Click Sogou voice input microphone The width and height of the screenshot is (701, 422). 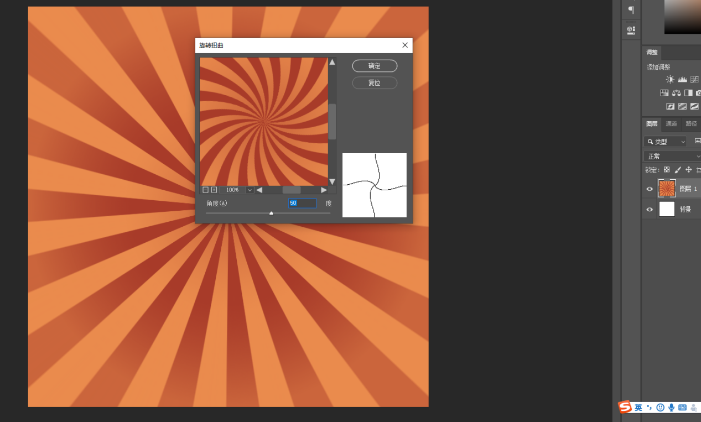[x=672, y=408]
